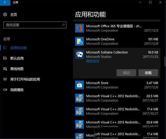The width and height of the screenshot is (166, 139).
Task: Click the Microsoft OneDrive app icon
Action: coord(80,41)
